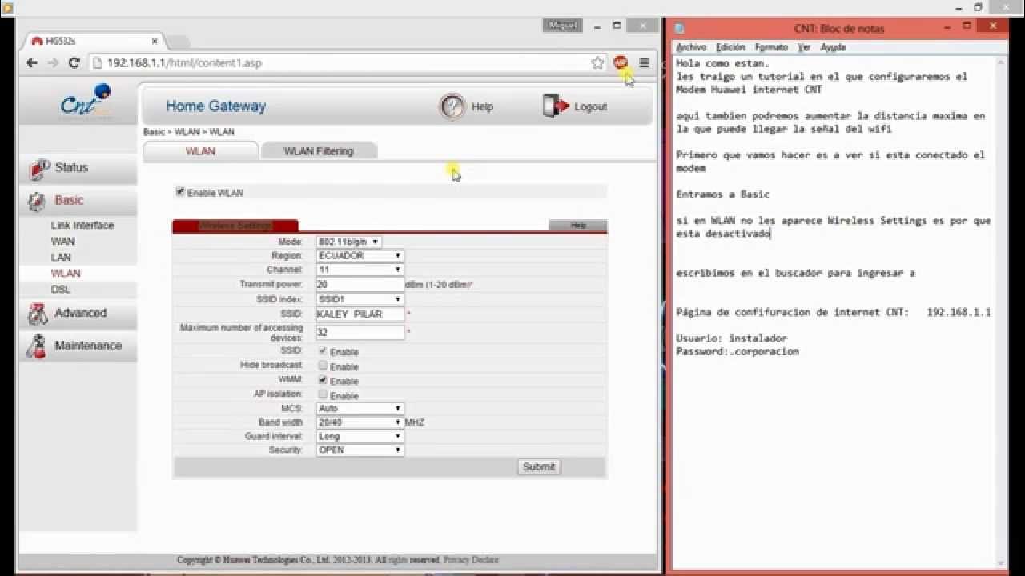Click the Notepad window title icon

[x=679, y=29]
